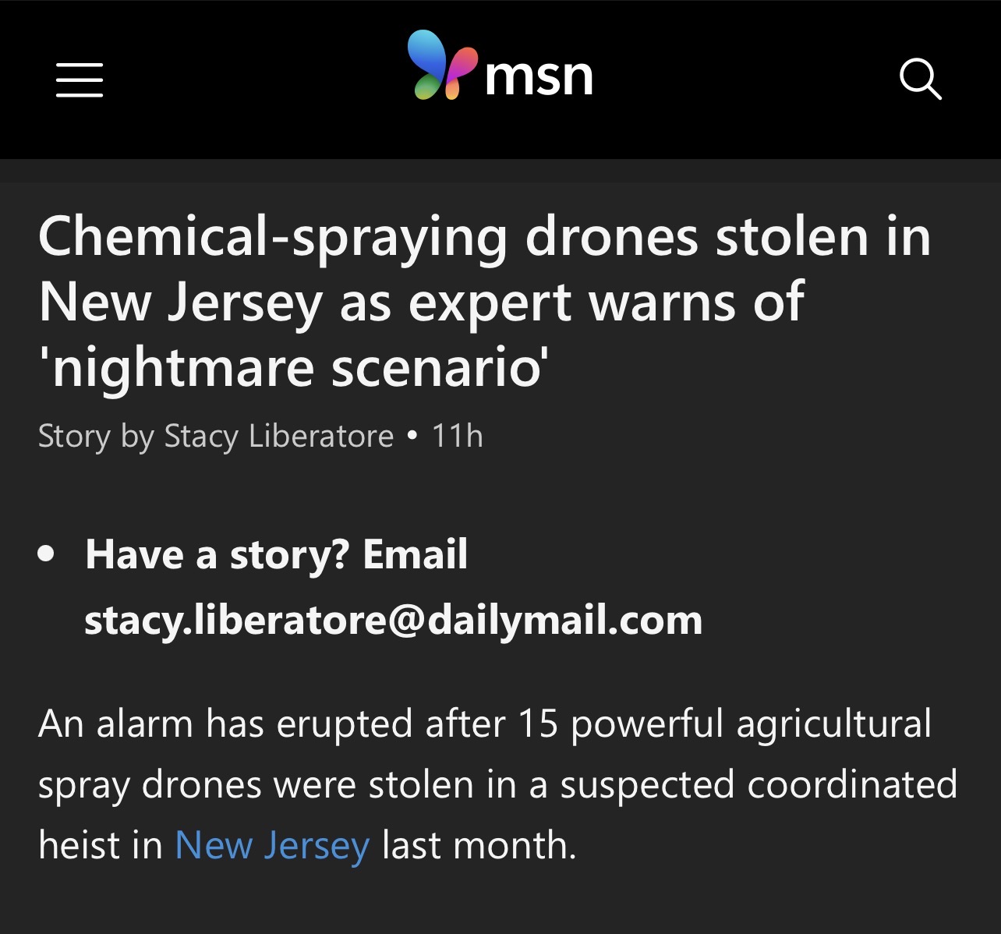Viewport: 1001px width, 934px height.
Task: Follow the blue New Jersey link
Action: (272, 845)
